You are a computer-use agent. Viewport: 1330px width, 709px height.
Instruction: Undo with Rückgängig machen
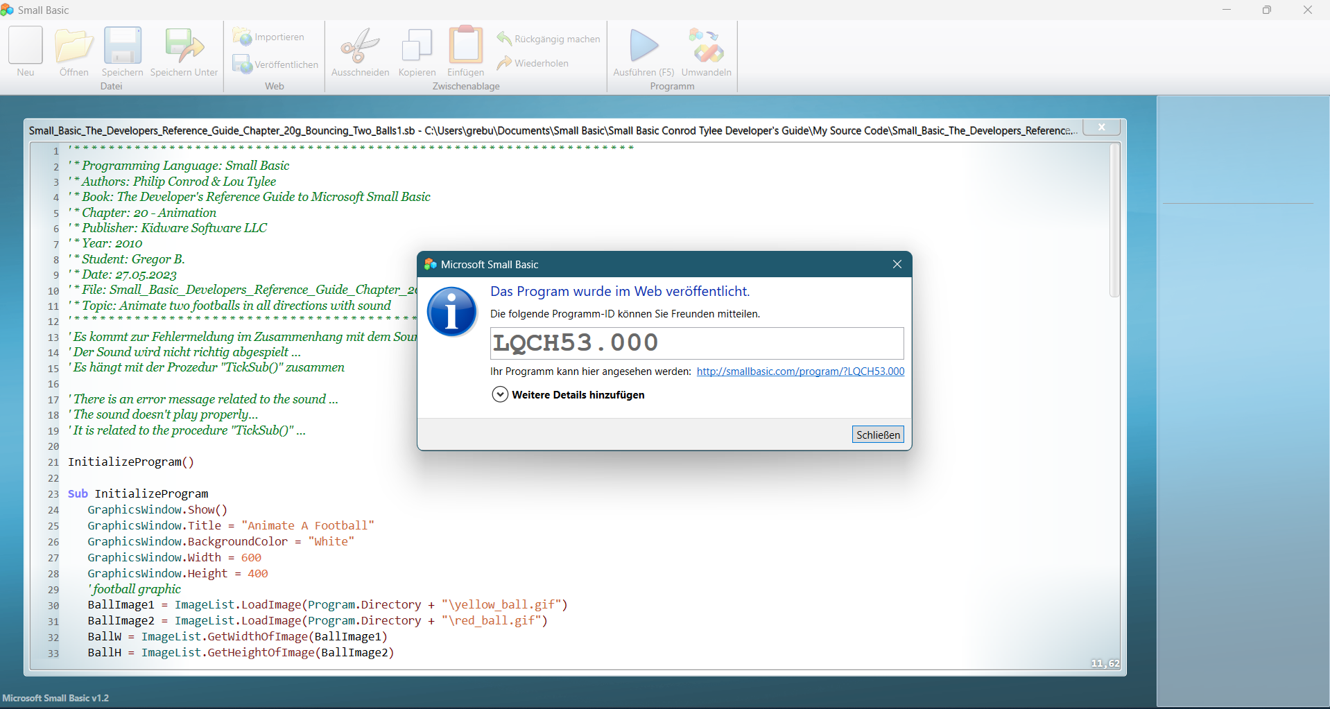[549, 39]
